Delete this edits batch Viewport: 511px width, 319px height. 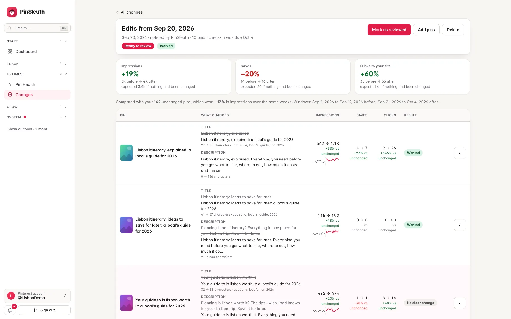453,30
